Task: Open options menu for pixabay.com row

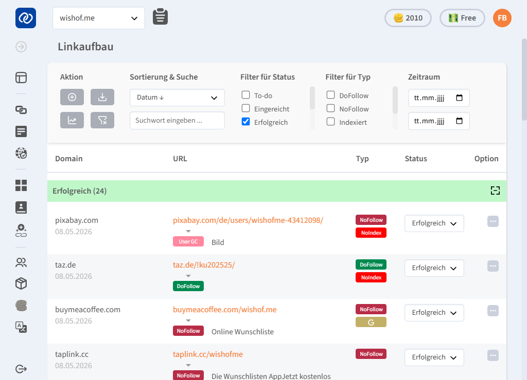Action: coord(493,221)
